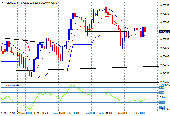Click the last red candlestick on the chart
Viewport: 170px width, 116px height.
145,29
